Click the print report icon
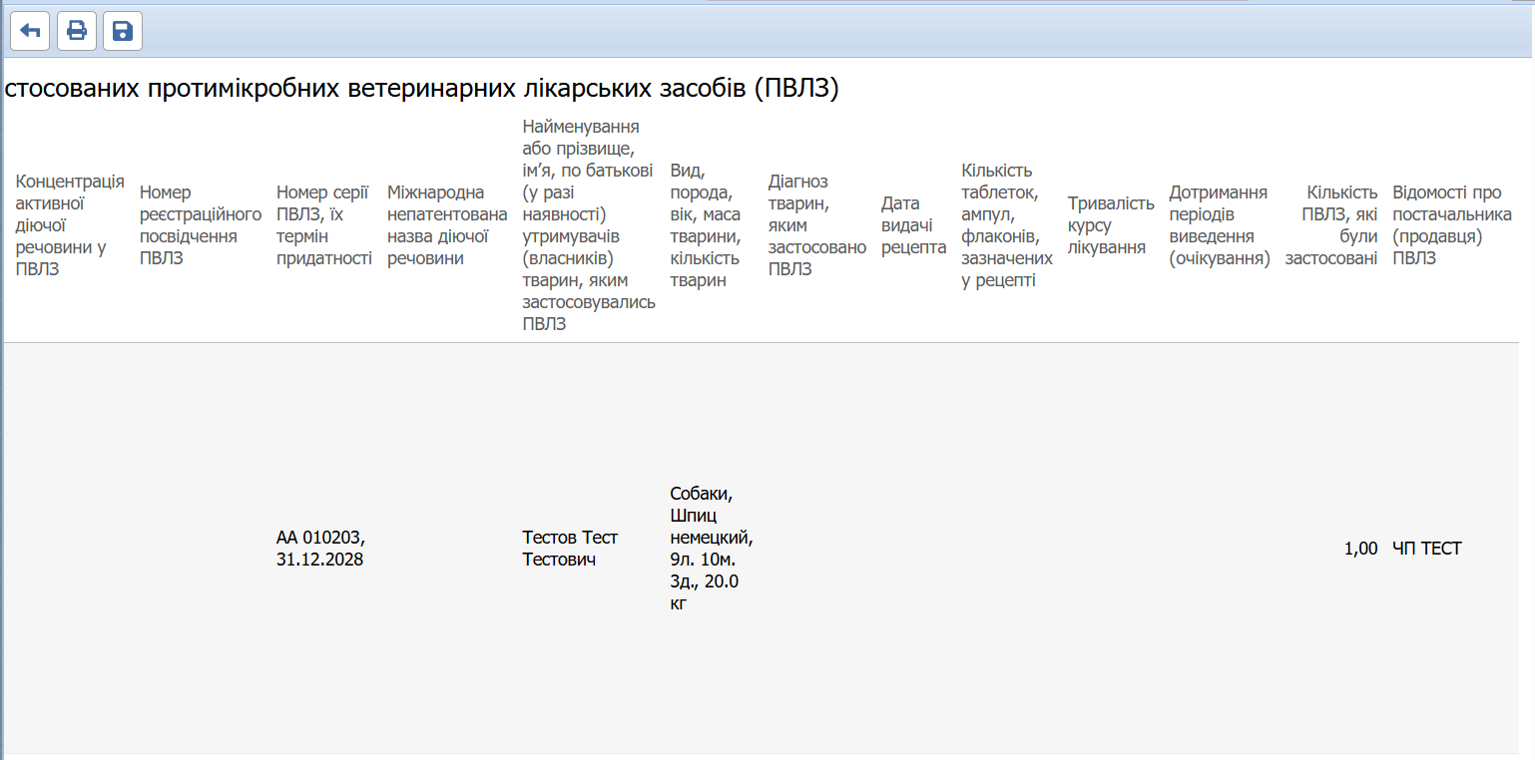Viewport: 1535px width, 760px height. pyautogui.click(x=77, y=32)
